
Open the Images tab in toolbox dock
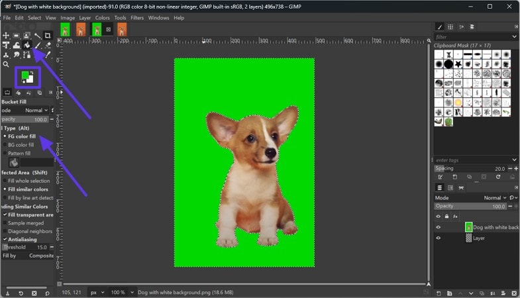point(40,93)
